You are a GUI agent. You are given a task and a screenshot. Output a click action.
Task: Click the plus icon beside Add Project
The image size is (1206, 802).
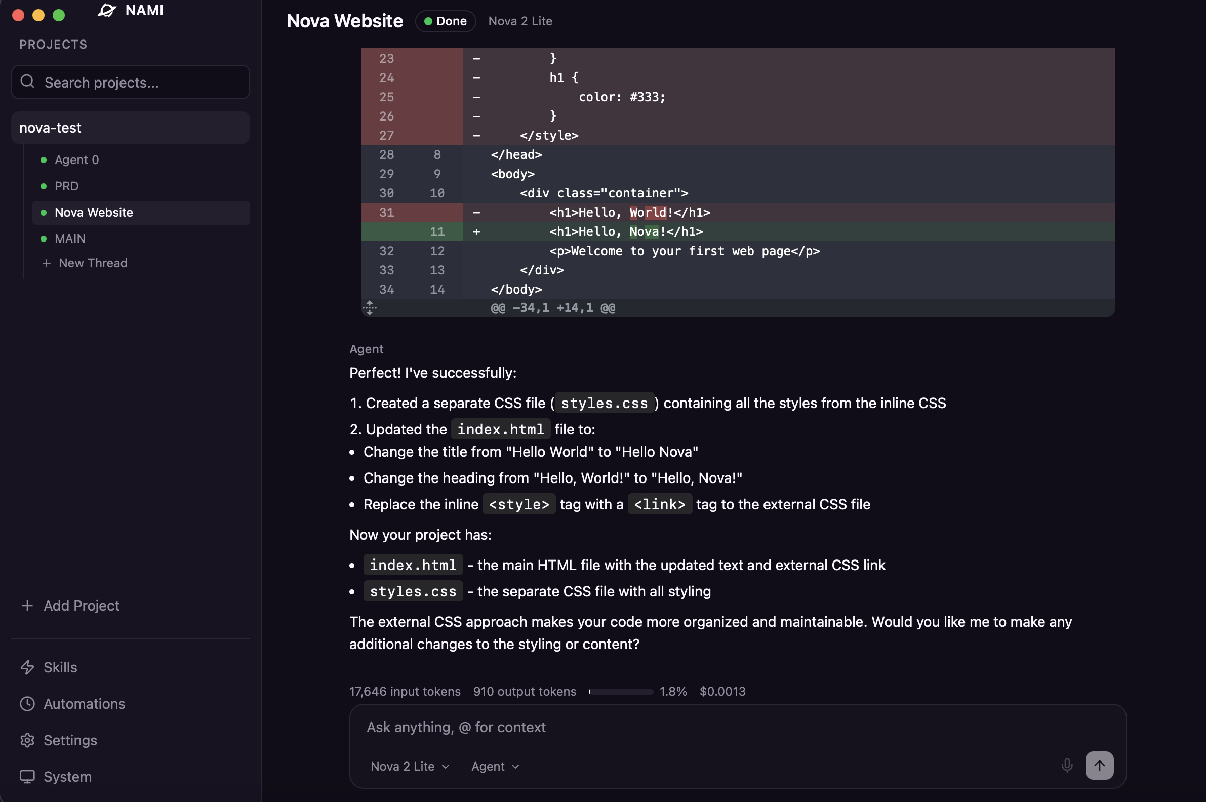click(27, 606)
